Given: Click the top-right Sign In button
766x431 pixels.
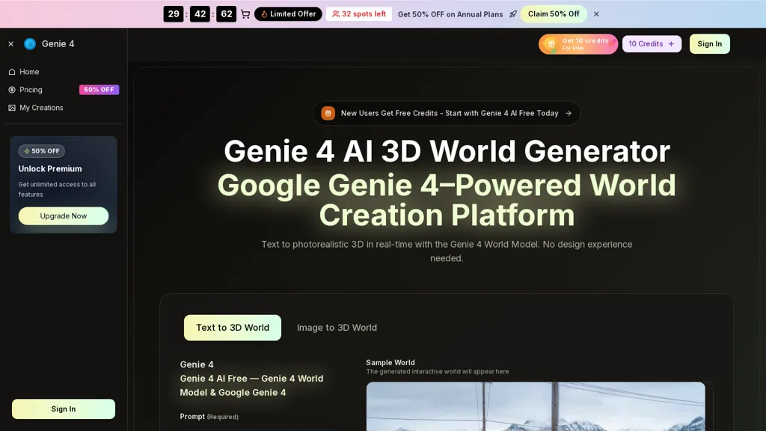Looking at the screenshot, I should 709,44.
